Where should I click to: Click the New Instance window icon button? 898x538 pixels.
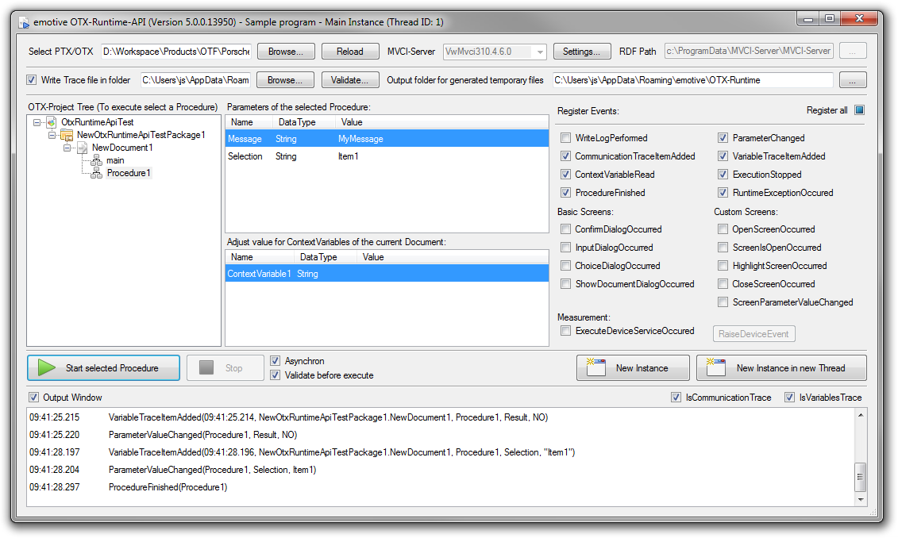(633, 368)
